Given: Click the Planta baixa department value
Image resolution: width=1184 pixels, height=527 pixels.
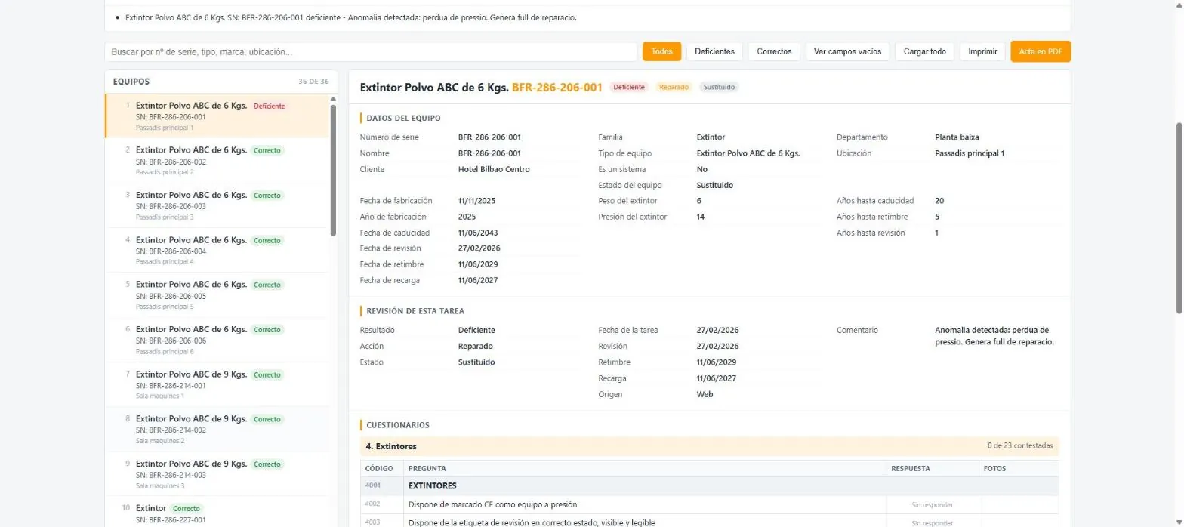Looking at the screenshot, I should point(957,137).
